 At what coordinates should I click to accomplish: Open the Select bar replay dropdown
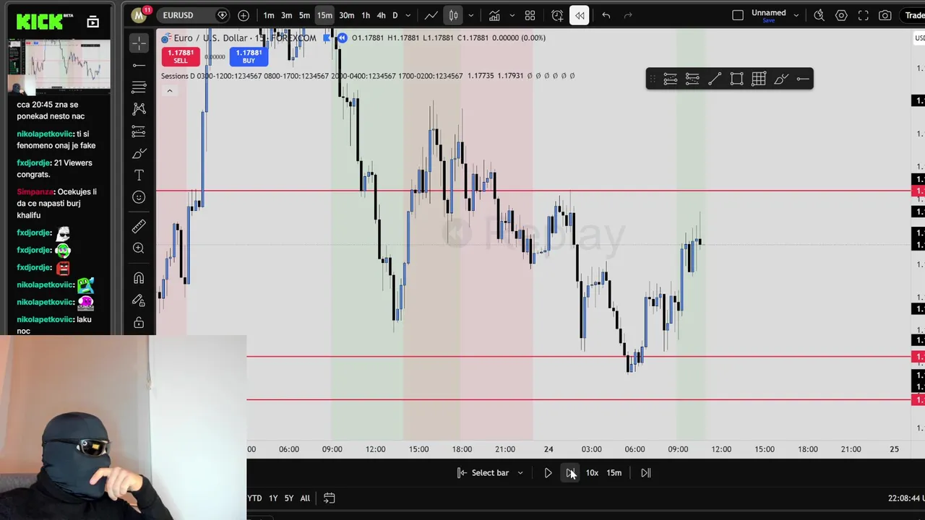[x=490, y=473]
